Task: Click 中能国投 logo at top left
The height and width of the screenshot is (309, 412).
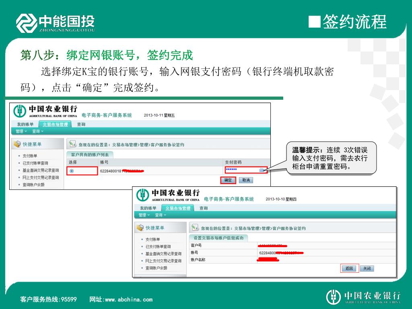Action: tap(56, 23)
